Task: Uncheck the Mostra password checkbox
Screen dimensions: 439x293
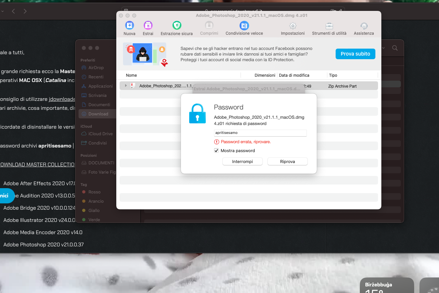Action: pos(216,150)
